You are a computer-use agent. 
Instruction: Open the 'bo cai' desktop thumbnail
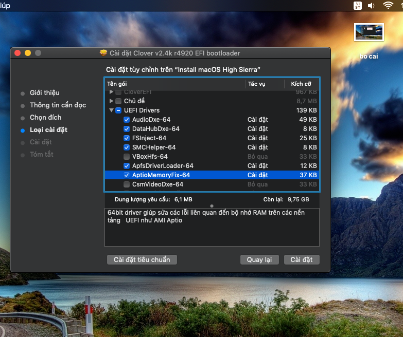[369, 32]
